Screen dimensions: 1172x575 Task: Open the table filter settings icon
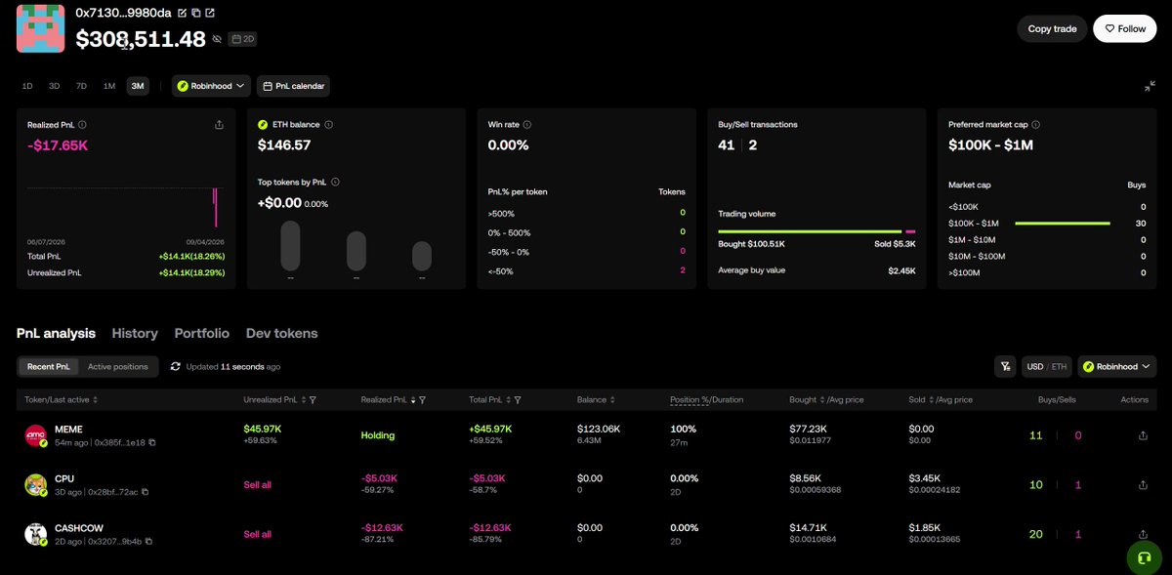click(x=1005, y=366)
